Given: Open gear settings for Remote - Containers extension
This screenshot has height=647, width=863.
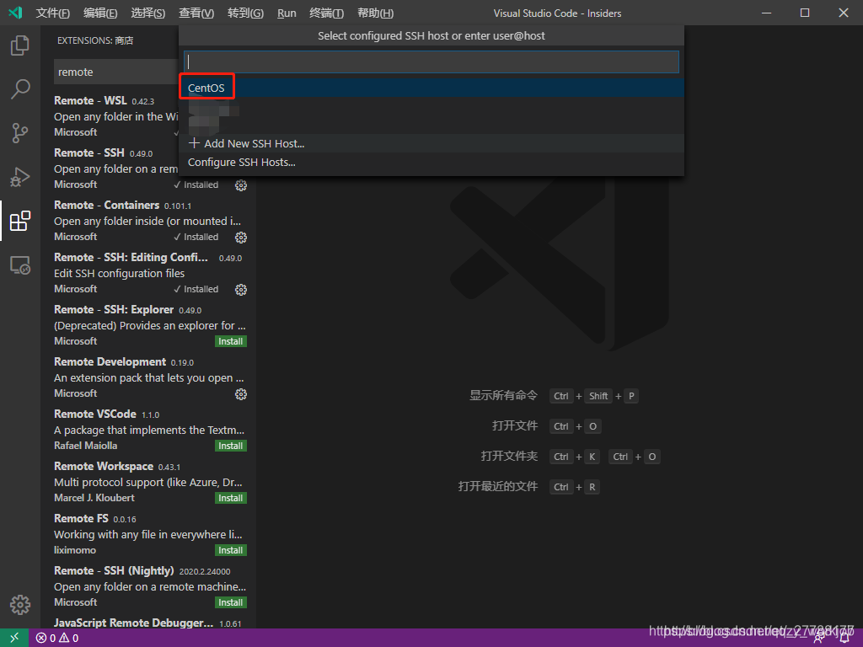Looking at the screenshot, I should point(241,238).
